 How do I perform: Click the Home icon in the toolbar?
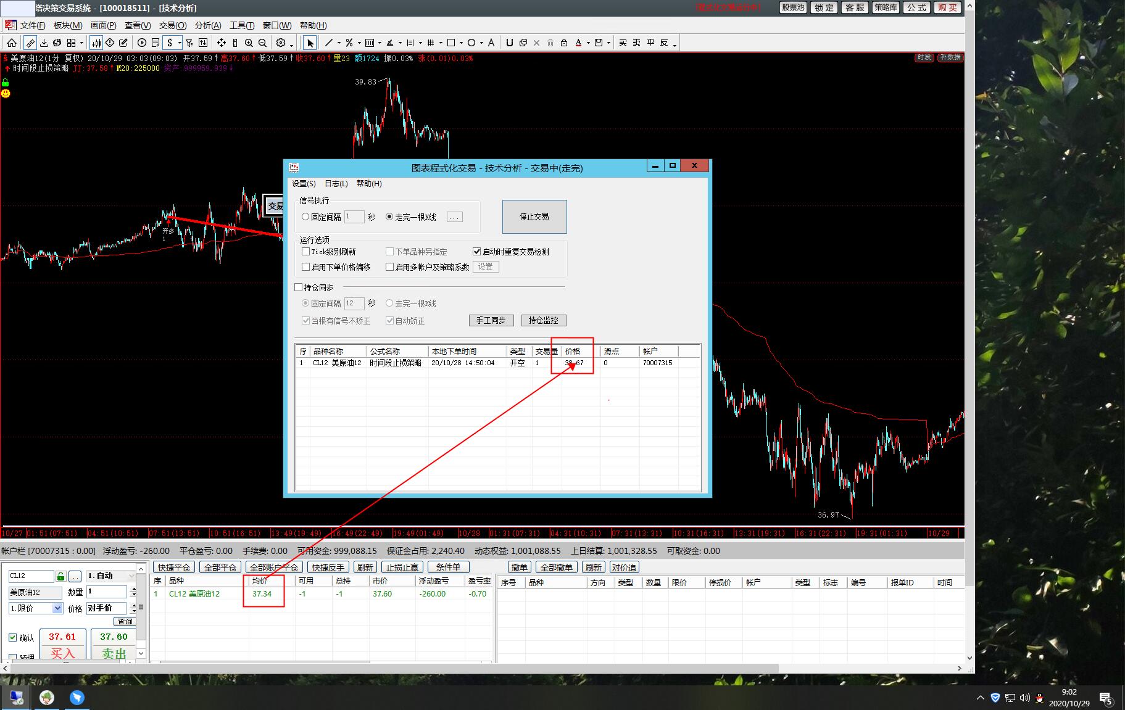click(12, 43)
